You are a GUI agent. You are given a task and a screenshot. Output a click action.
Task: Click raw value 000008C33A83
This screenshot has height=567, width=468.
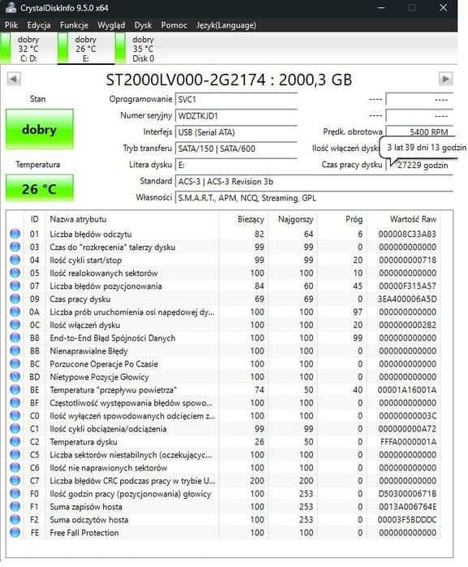tap(407, 234)
